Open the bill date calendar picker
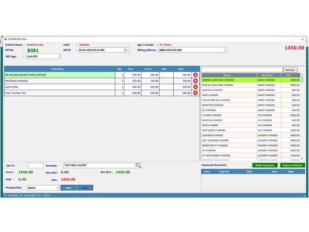 pyautogui.click(x=126, y=50)
